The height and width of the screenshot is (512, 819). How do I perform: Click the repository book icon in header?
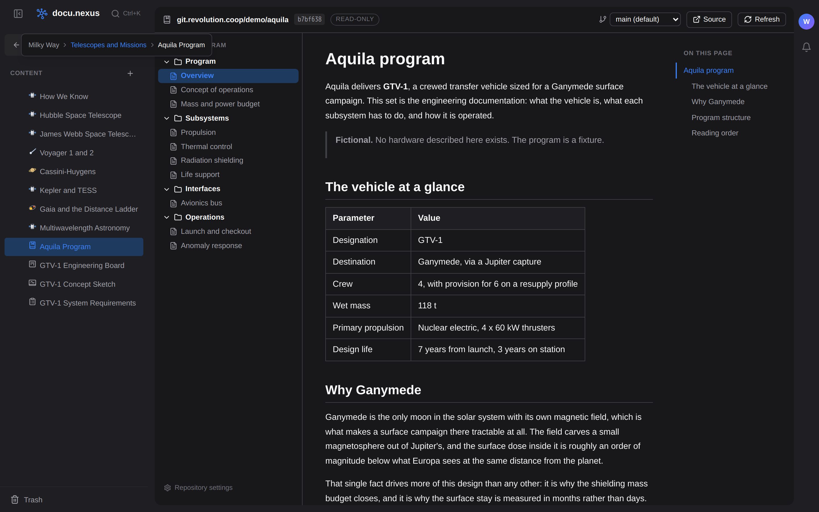[167, 20]
